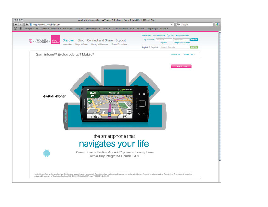Viewport: 268px width, 207px height.
Task: Open Making a Difference submenu item
Action: point(100,44)
